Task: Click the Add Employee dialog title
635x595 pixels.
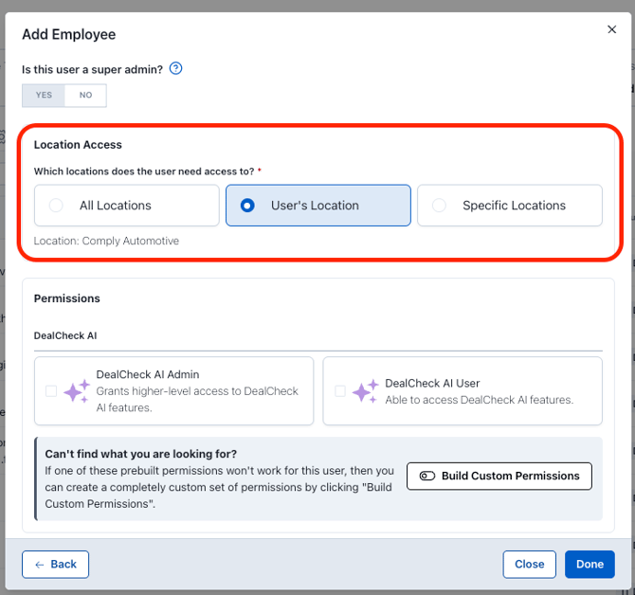Action: pos(68,35)
